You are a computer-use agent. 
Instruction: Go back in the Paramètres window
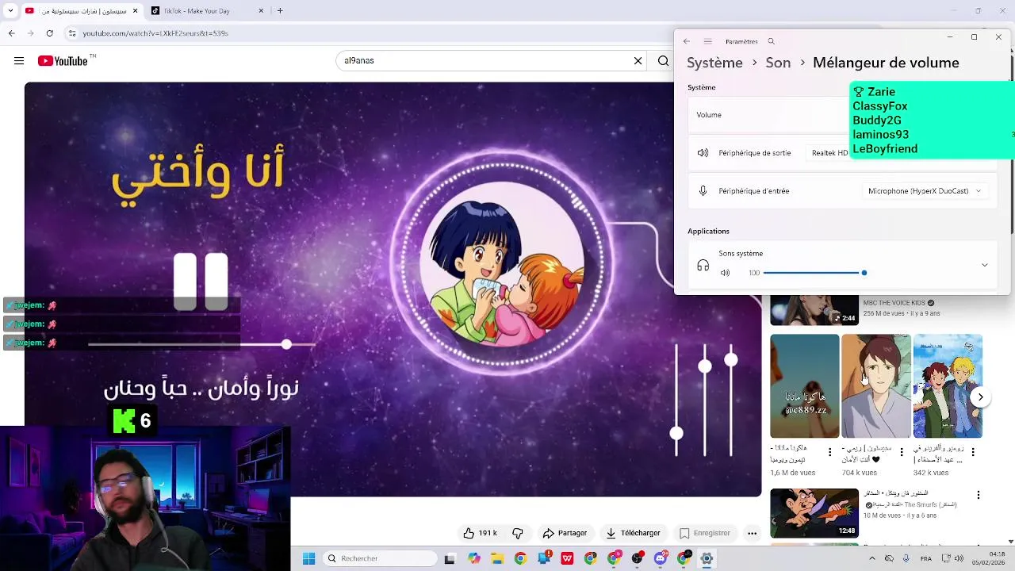[x=687, y=41]
